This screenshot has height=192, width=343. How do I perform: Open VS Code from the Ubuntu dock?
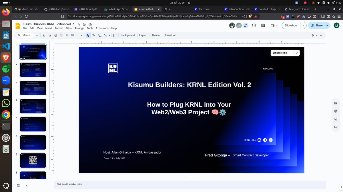pyautogui.click(x=6, y=46)
